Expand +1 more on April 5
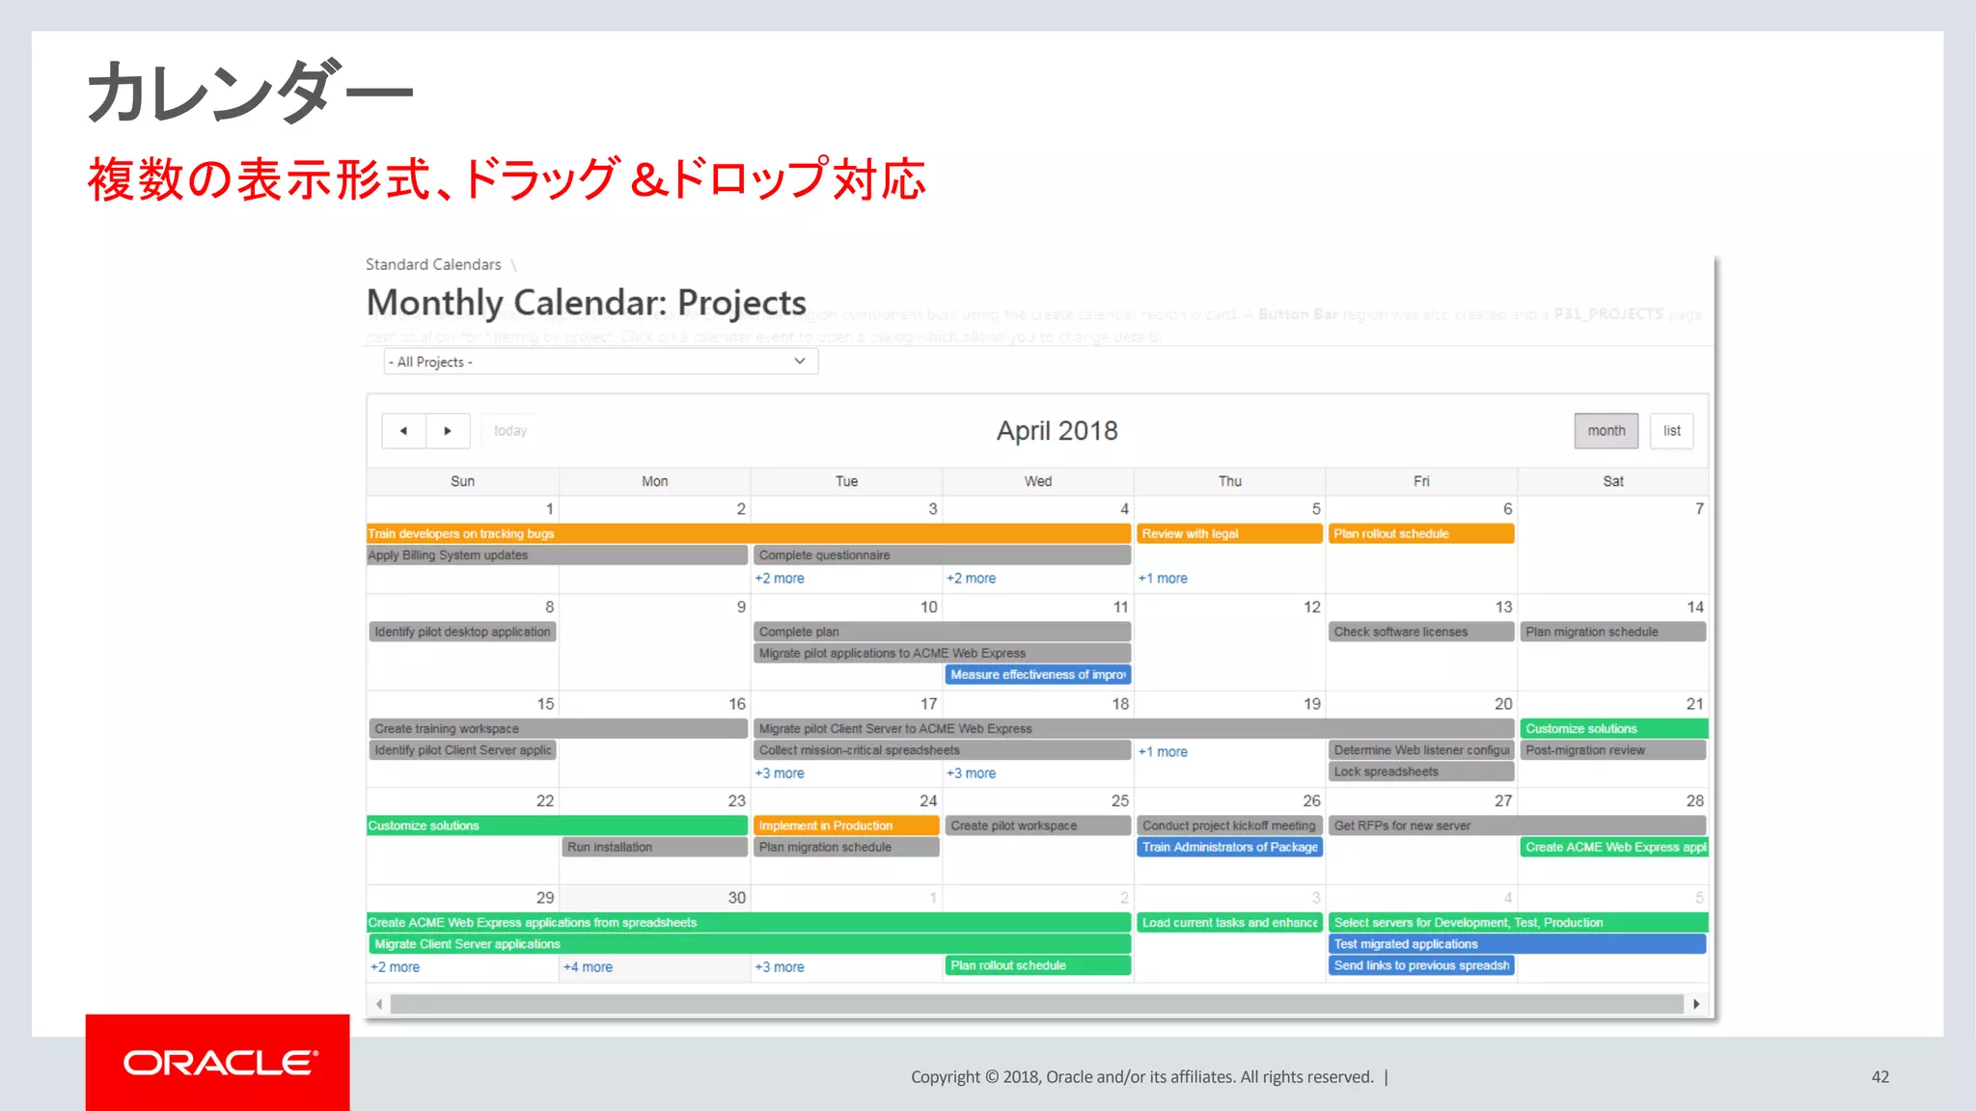 click(1163, 579)
